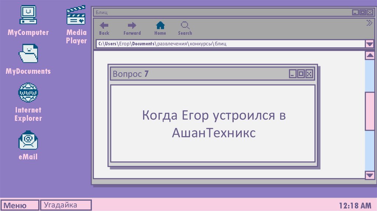
Task: Close the Блиц window
Action: pos(370,12)
